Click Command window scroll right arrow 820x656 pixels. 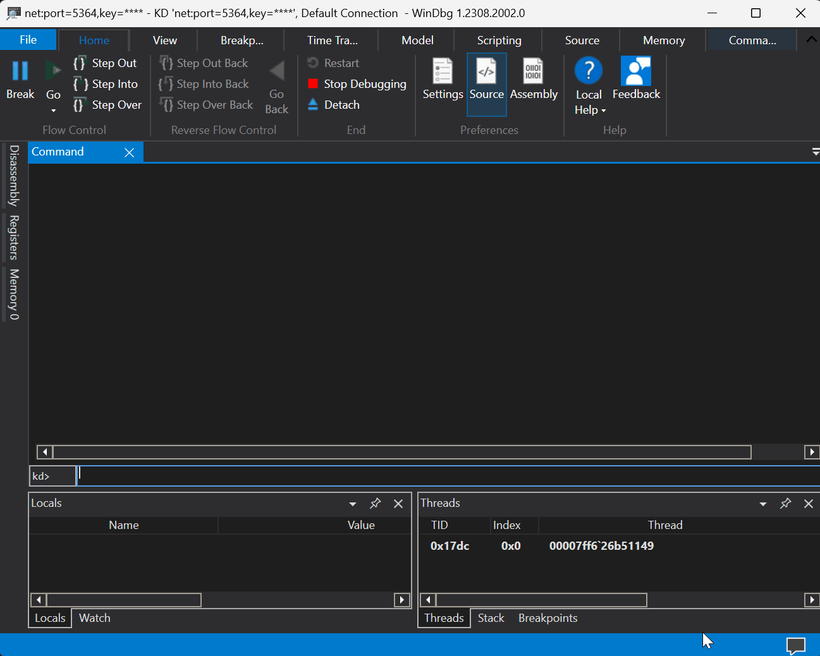[812, 452]
